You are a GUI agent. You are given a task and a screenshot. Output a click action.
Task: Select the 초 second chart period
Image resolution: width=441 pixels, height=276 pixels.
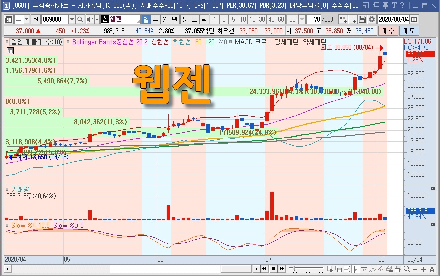pos(195,19)
